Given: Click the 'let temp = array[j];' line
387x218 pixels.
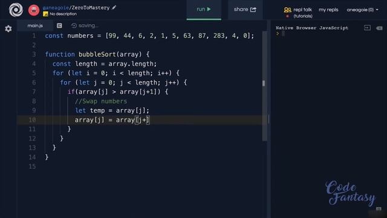Looking at the screenshot, I should pos(112,110).
